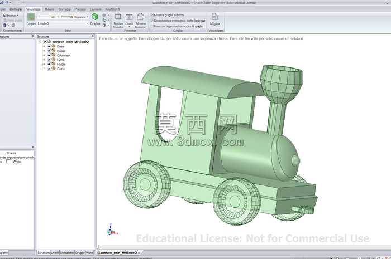Select the Chimney row in structure tree

tap(63, 55)
